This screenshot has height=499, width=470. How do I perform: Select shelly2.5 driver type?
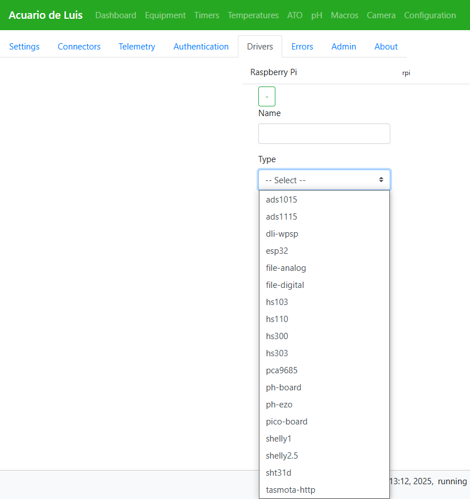click(x=324, y=456)
